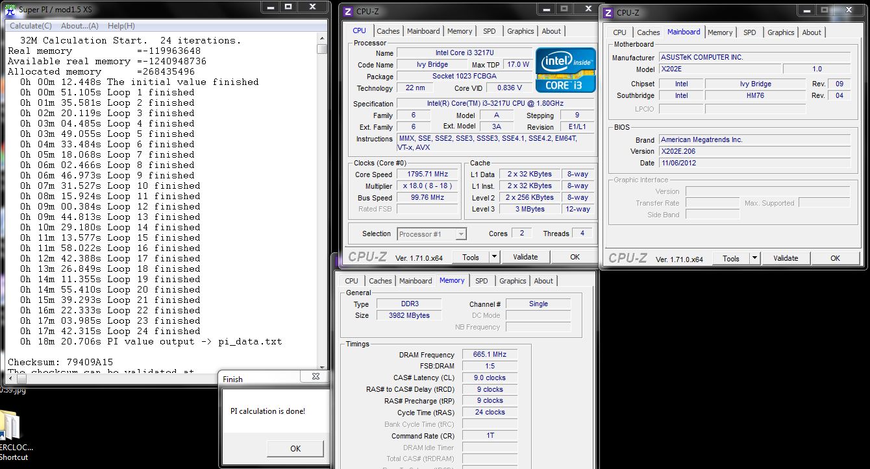Click the Manufacturer value ASUSTeK COMPUTER INC.
The width and height of the screenshot is (870, 469).
754,57
